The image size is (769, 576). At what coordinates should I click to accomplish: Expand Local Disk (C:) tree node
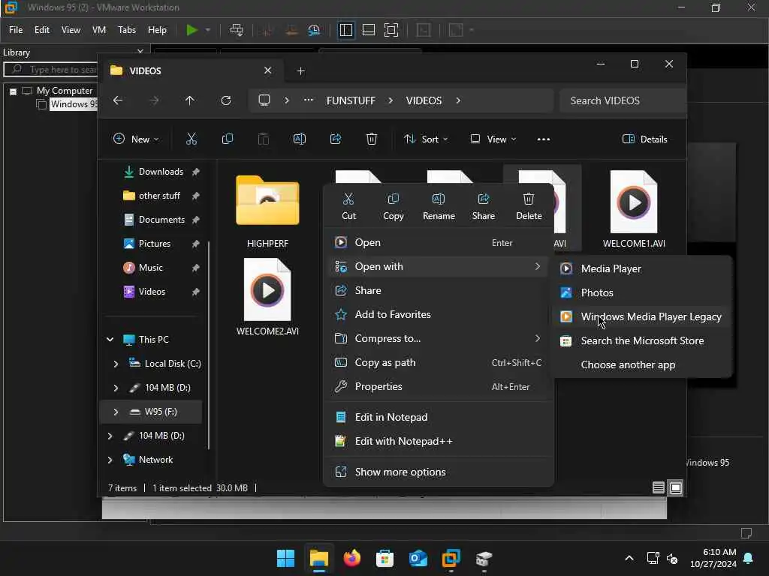[116, 364]
